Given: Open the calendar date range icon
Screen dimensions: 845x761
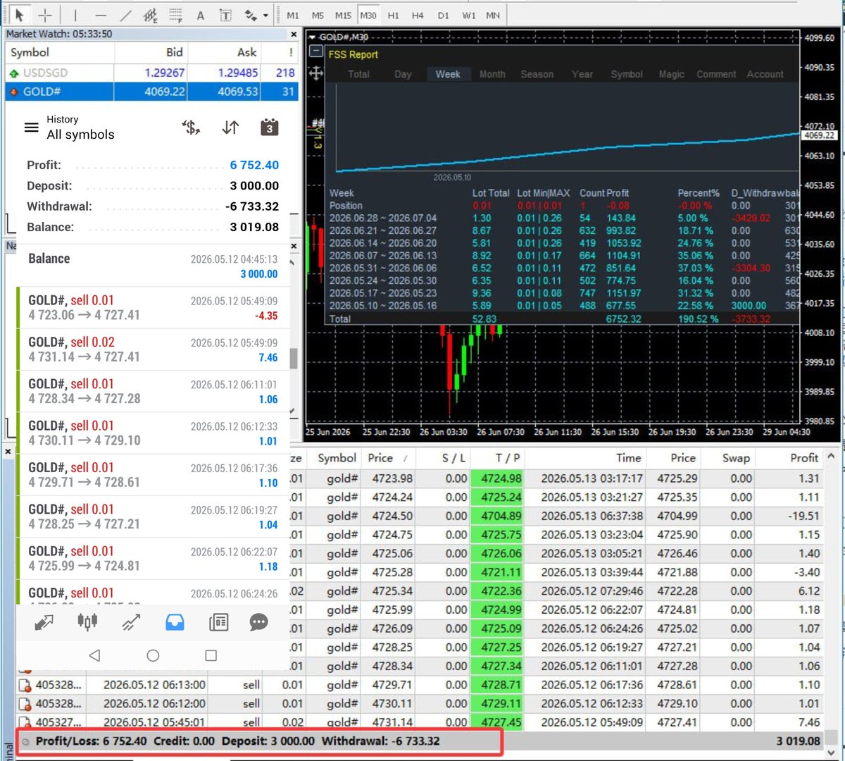Looking at the screenshot, I should click(269, 127).
